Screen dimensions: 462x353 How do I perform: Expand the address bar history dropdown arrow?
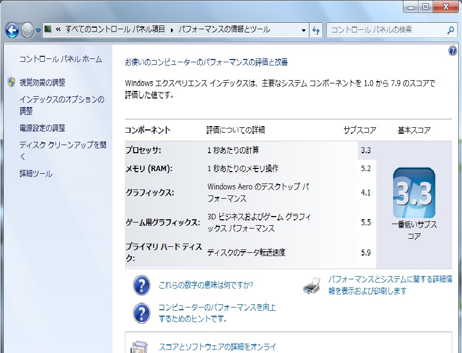tap(303, 30)
